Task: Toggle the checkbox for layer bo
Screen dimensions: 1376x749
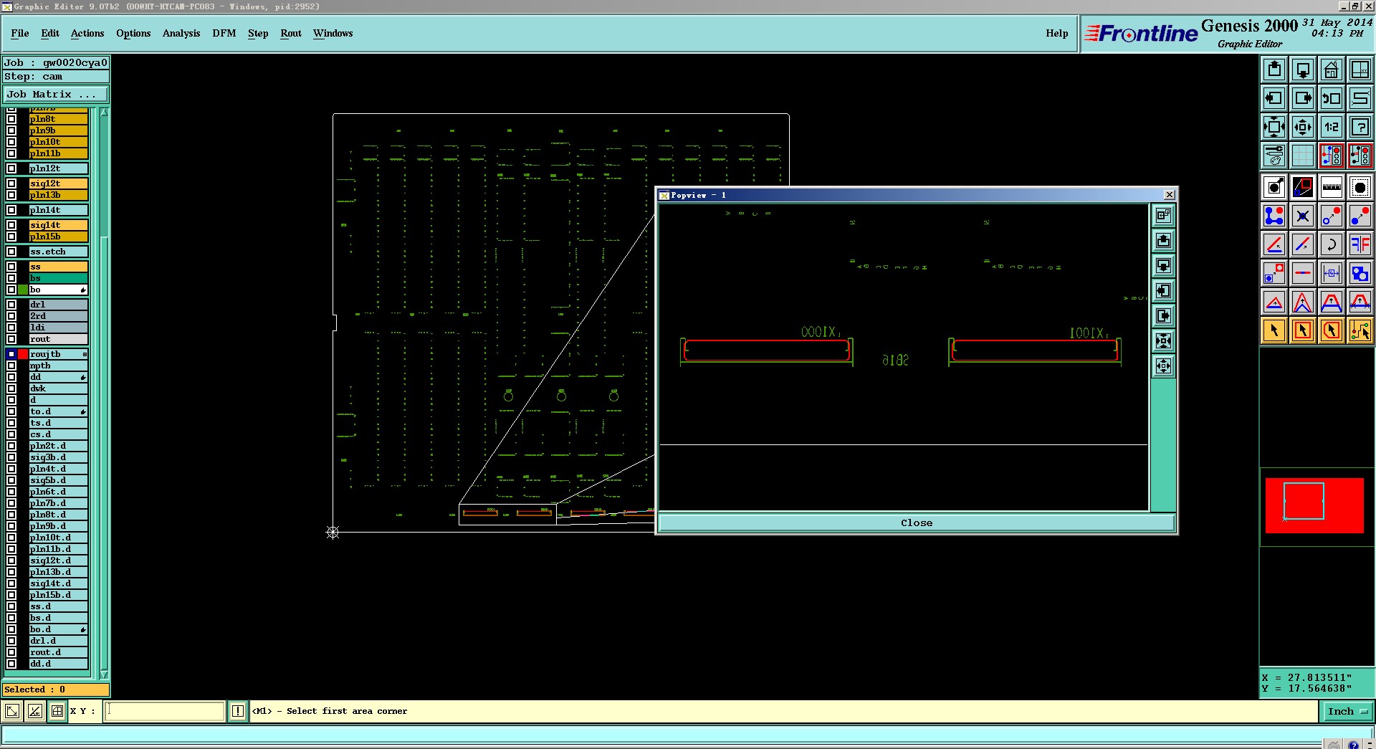Action: click(x=11, y=290)
